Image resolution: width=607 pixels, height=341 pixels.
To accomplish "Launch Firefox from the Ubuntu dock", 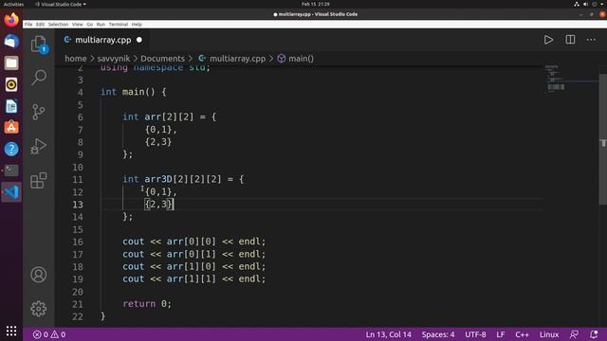I will 11,19.
